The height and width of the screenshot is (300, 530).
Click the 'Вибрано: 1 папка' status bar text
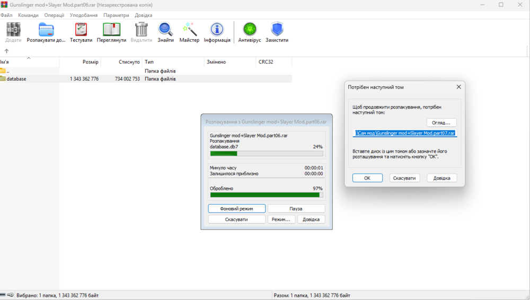click(57, 295)
